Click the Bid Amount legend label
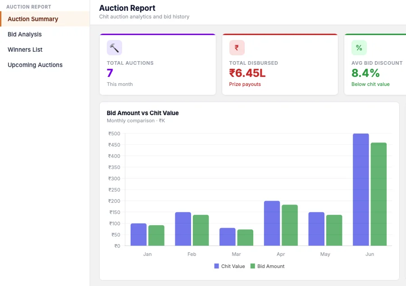This screenshot has width=406, height=286. (x=271, y=266)
